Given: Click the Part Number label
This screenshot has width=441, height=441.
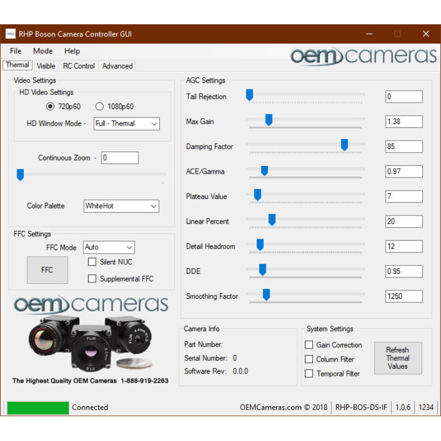Looking at the screenshot, I should point(203,344).
